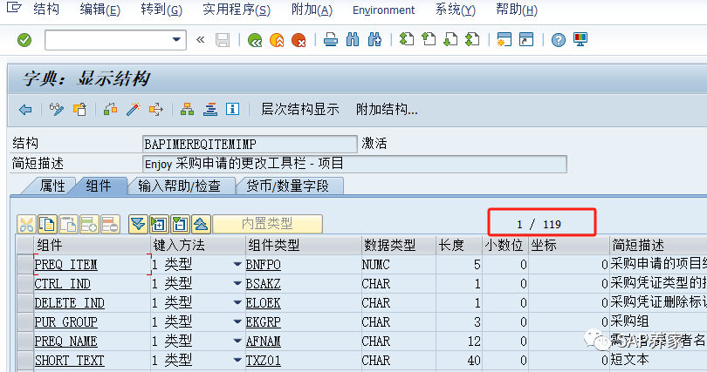The width and height of the screenshot is (707, 372).
Task: Click the blue left arrow previous object icon
Action: (x=25, y=109)
